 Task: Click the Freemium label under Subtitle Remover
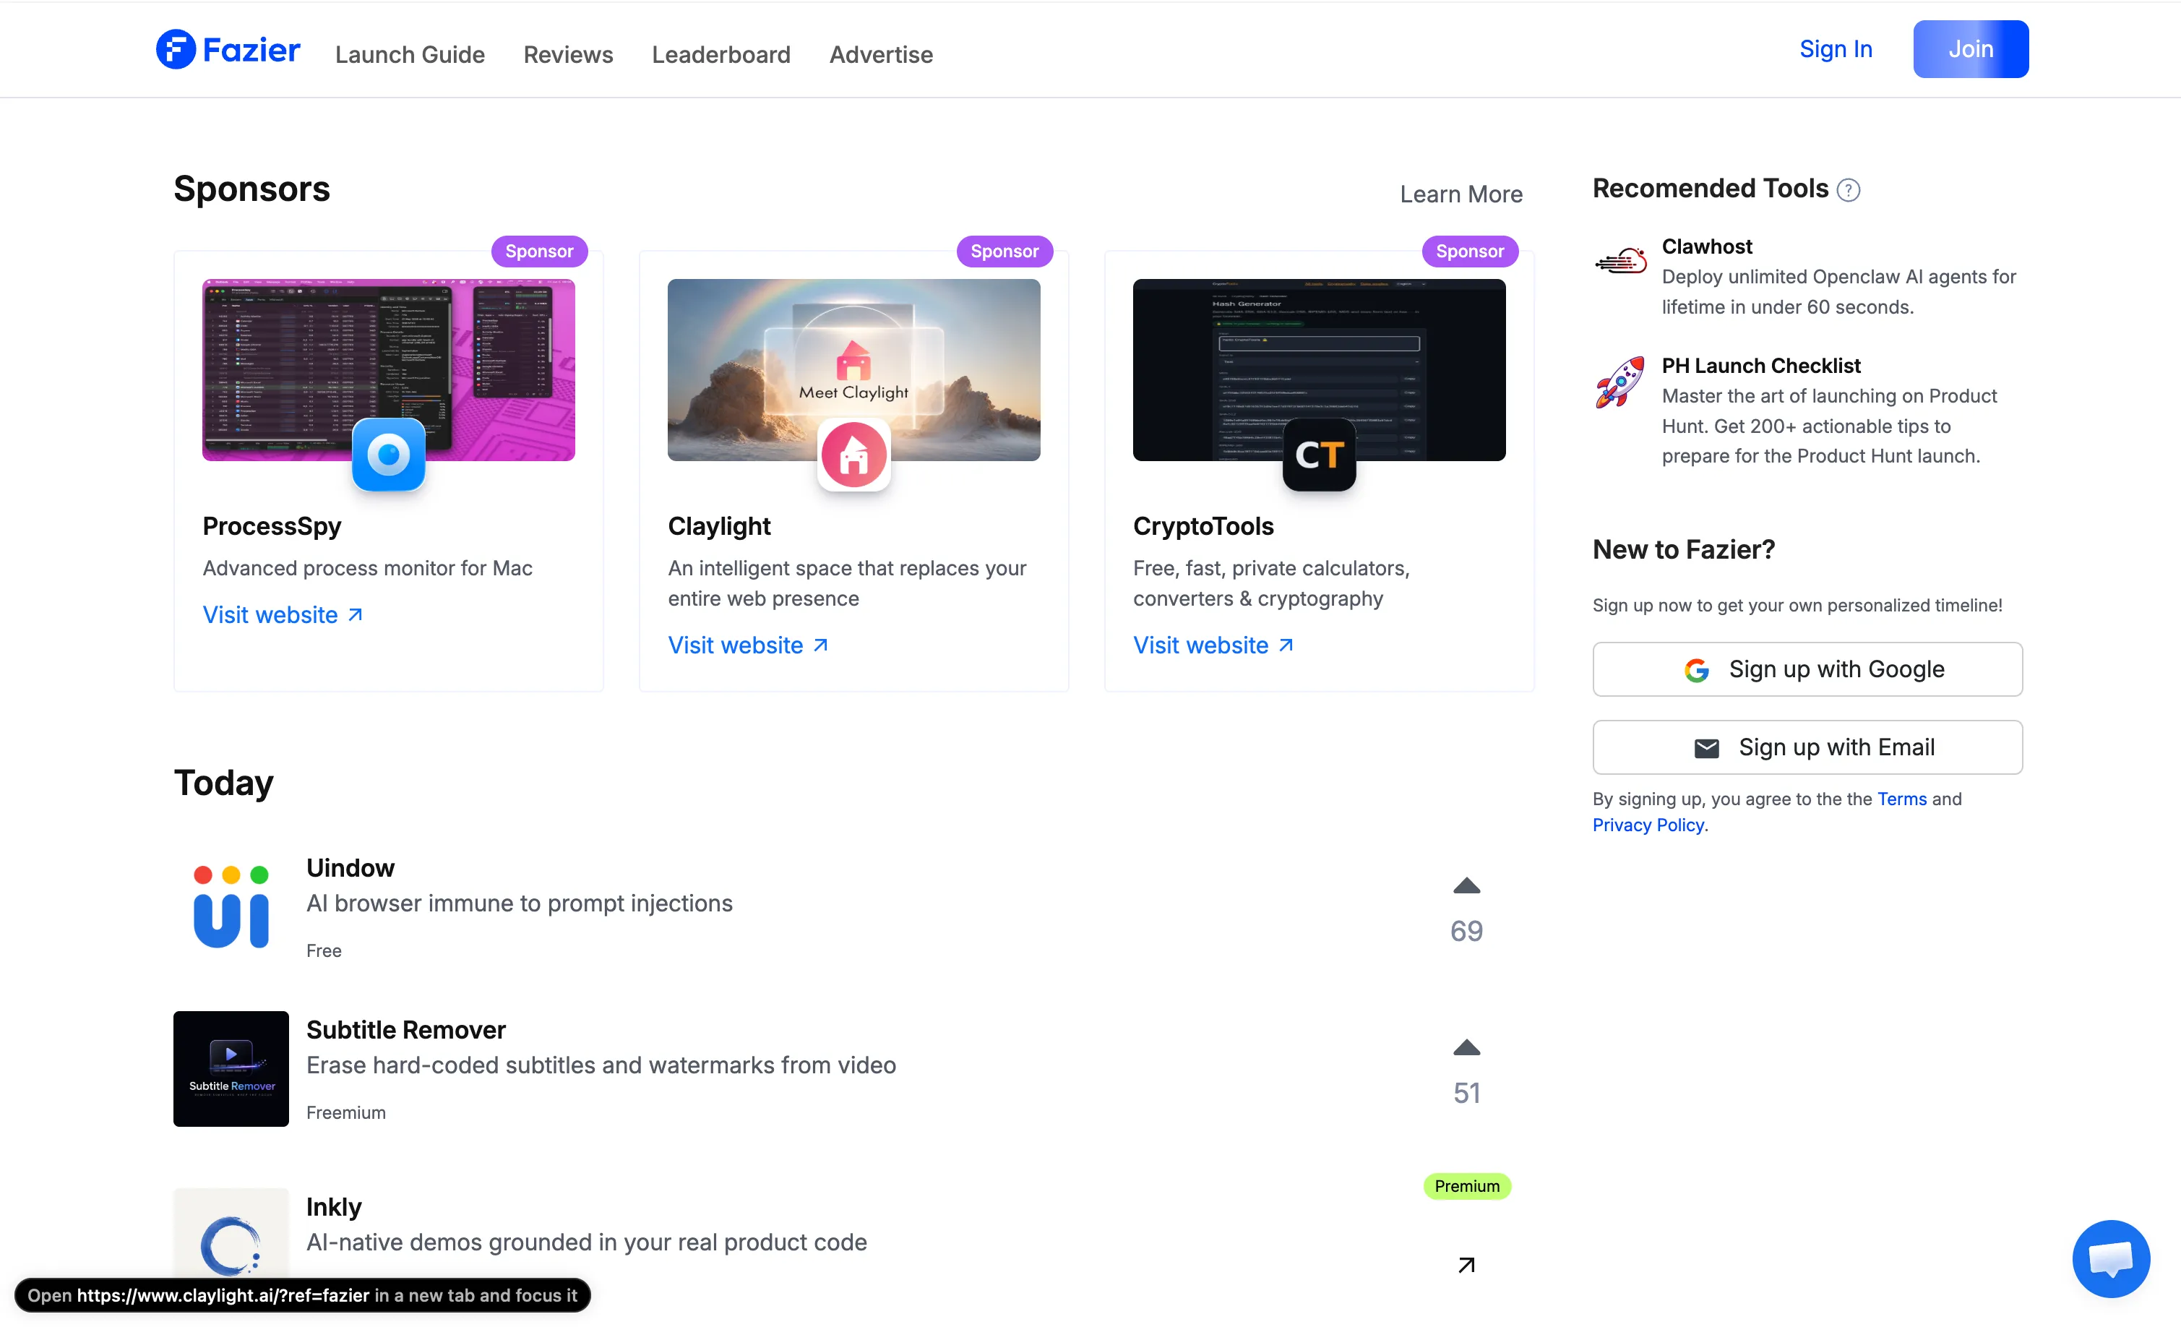[346, 1112]
